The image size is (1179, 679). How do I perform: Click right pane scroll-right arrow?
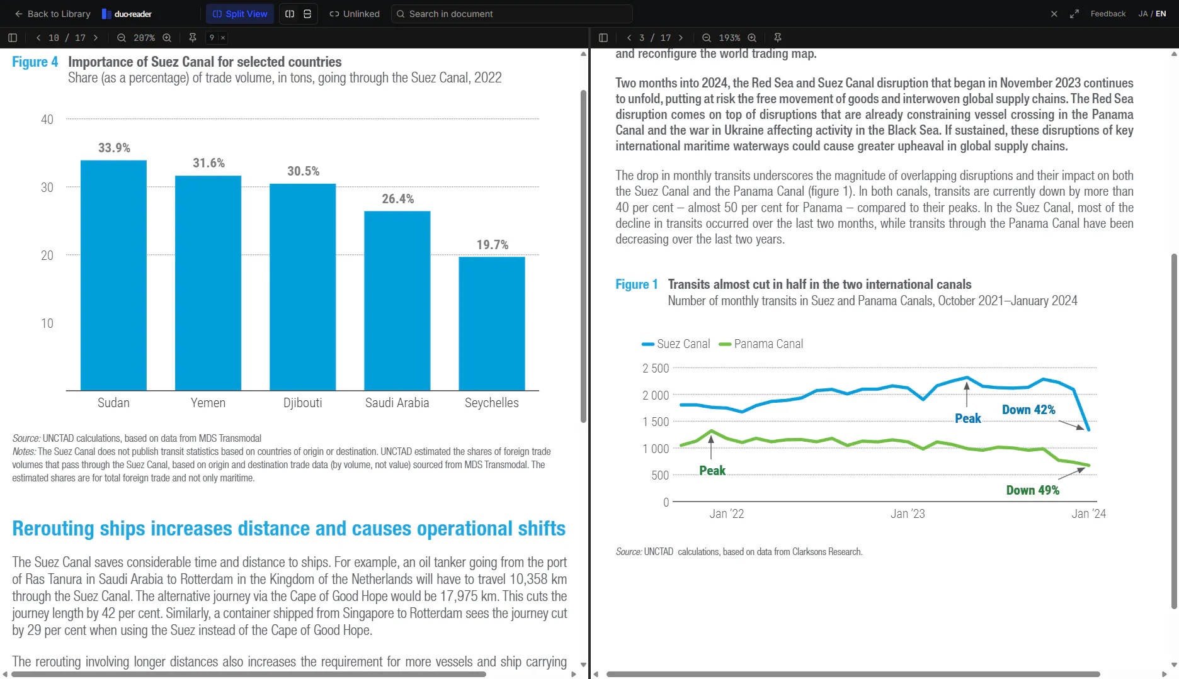click(x=1164, y=674)
